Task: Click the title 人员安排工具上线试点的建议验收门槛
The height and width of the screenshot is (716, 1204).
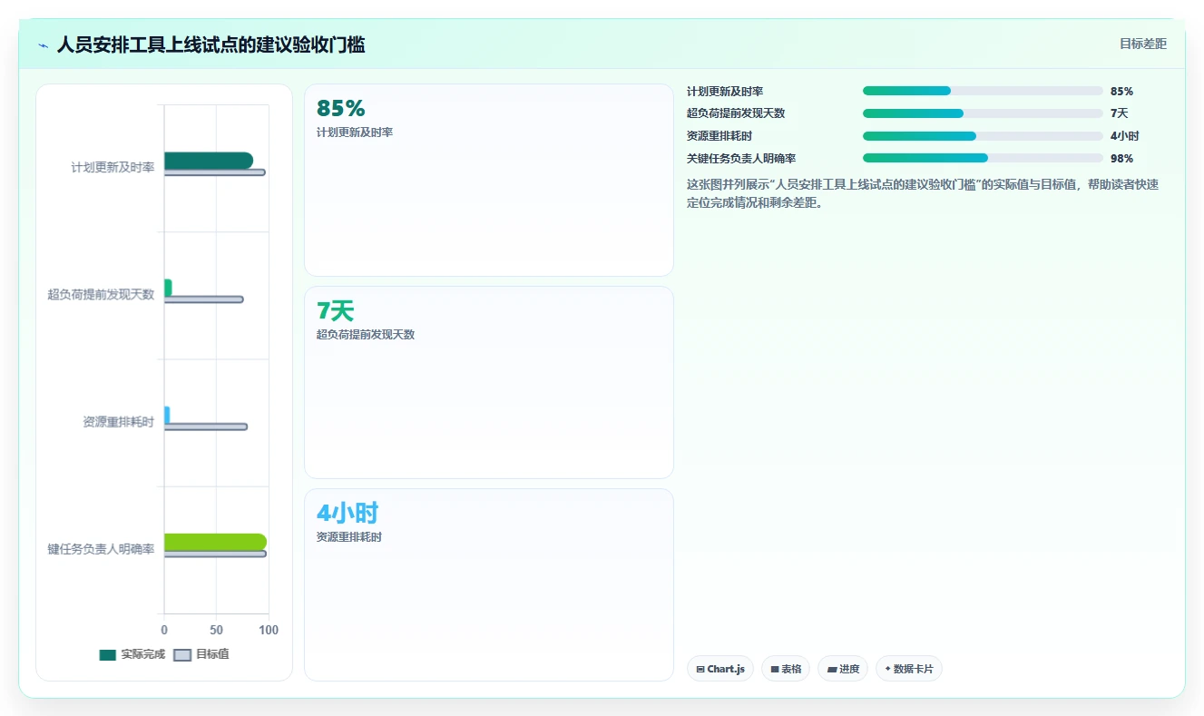Action: point(210,44)
